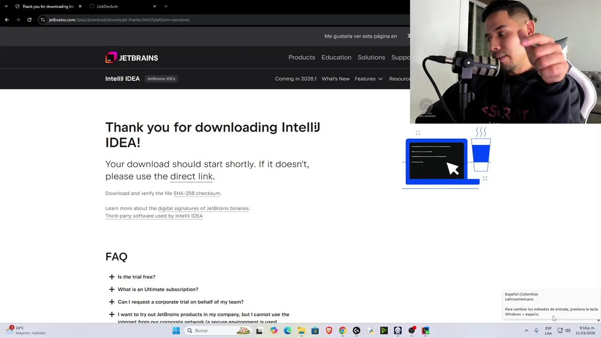
Task: Open Google Chrome from the taskbar
Action: 342,330
